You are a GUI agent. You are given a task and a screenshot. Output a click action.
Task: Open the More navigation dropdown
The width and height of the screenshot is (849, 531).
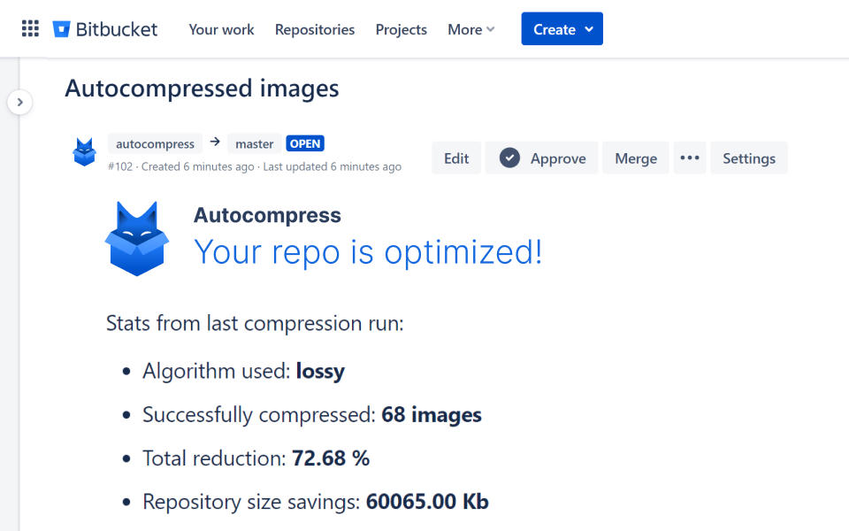(470, 29)
